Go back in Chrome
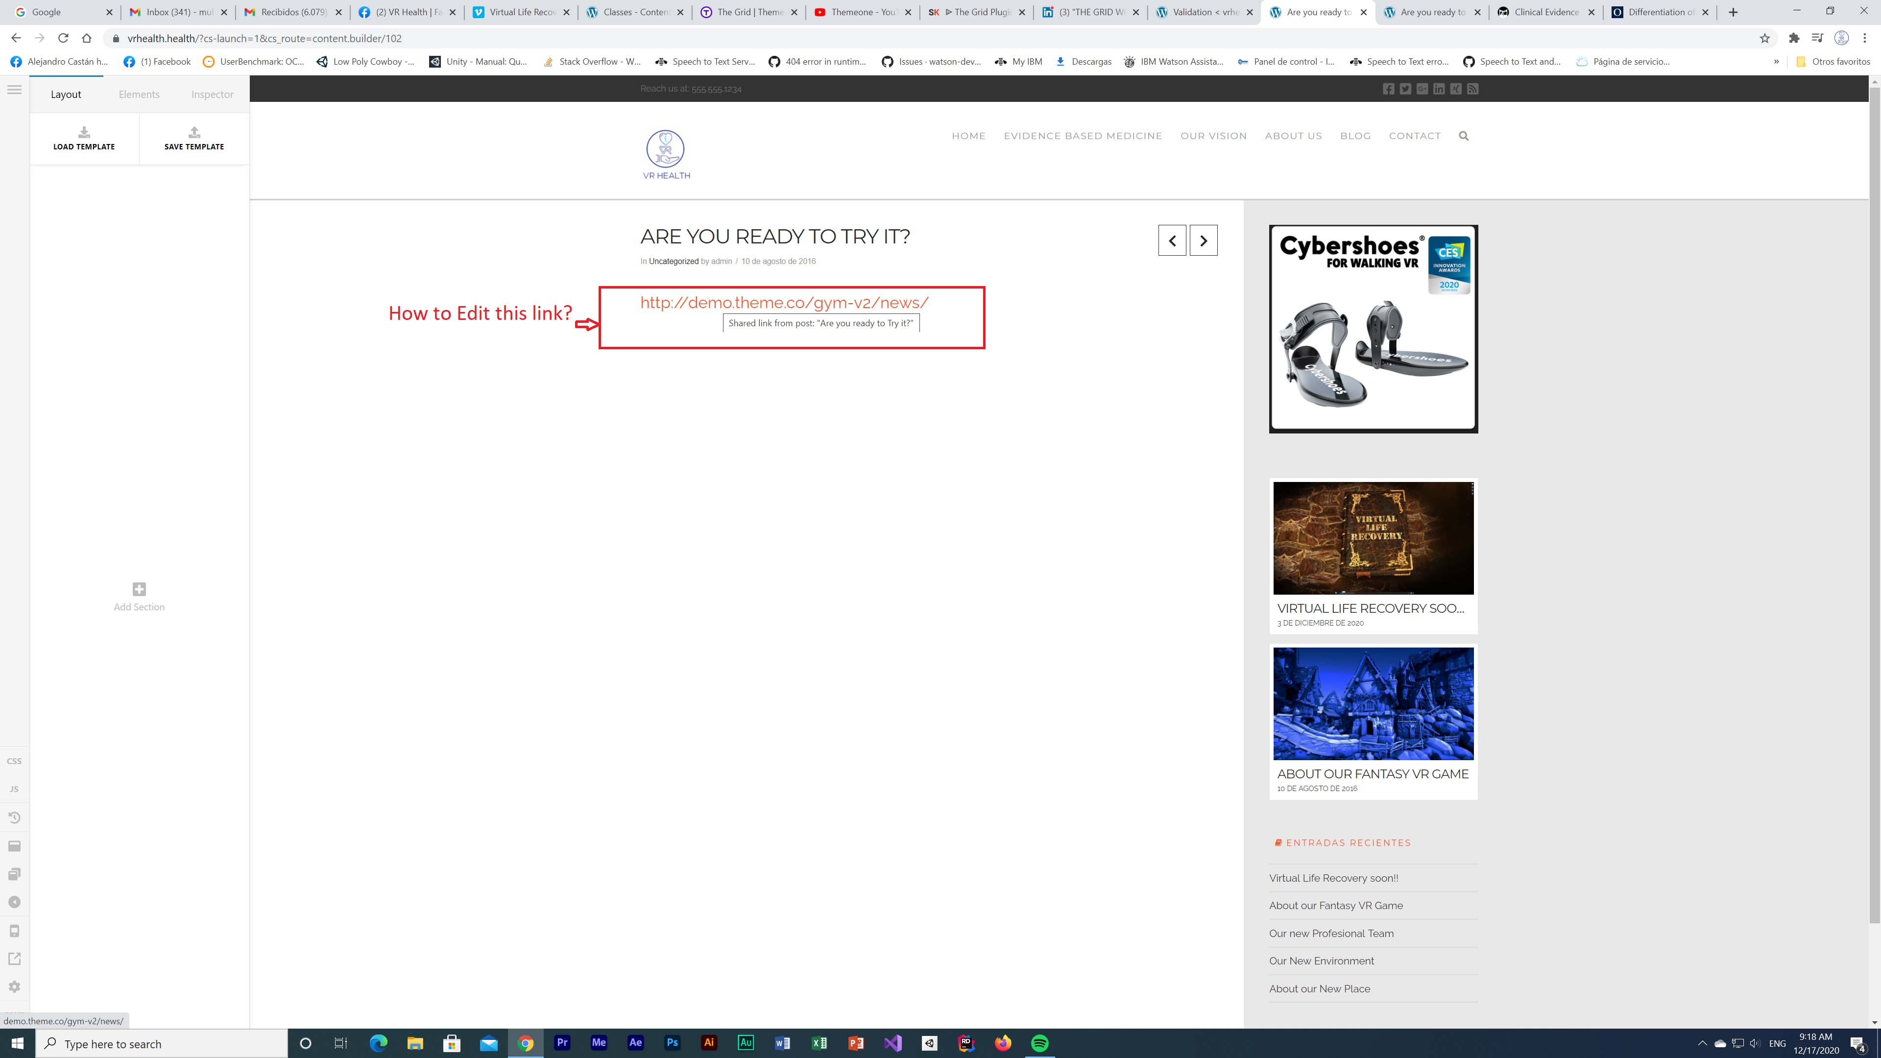 pyautogui.click(x=16, y=39)
